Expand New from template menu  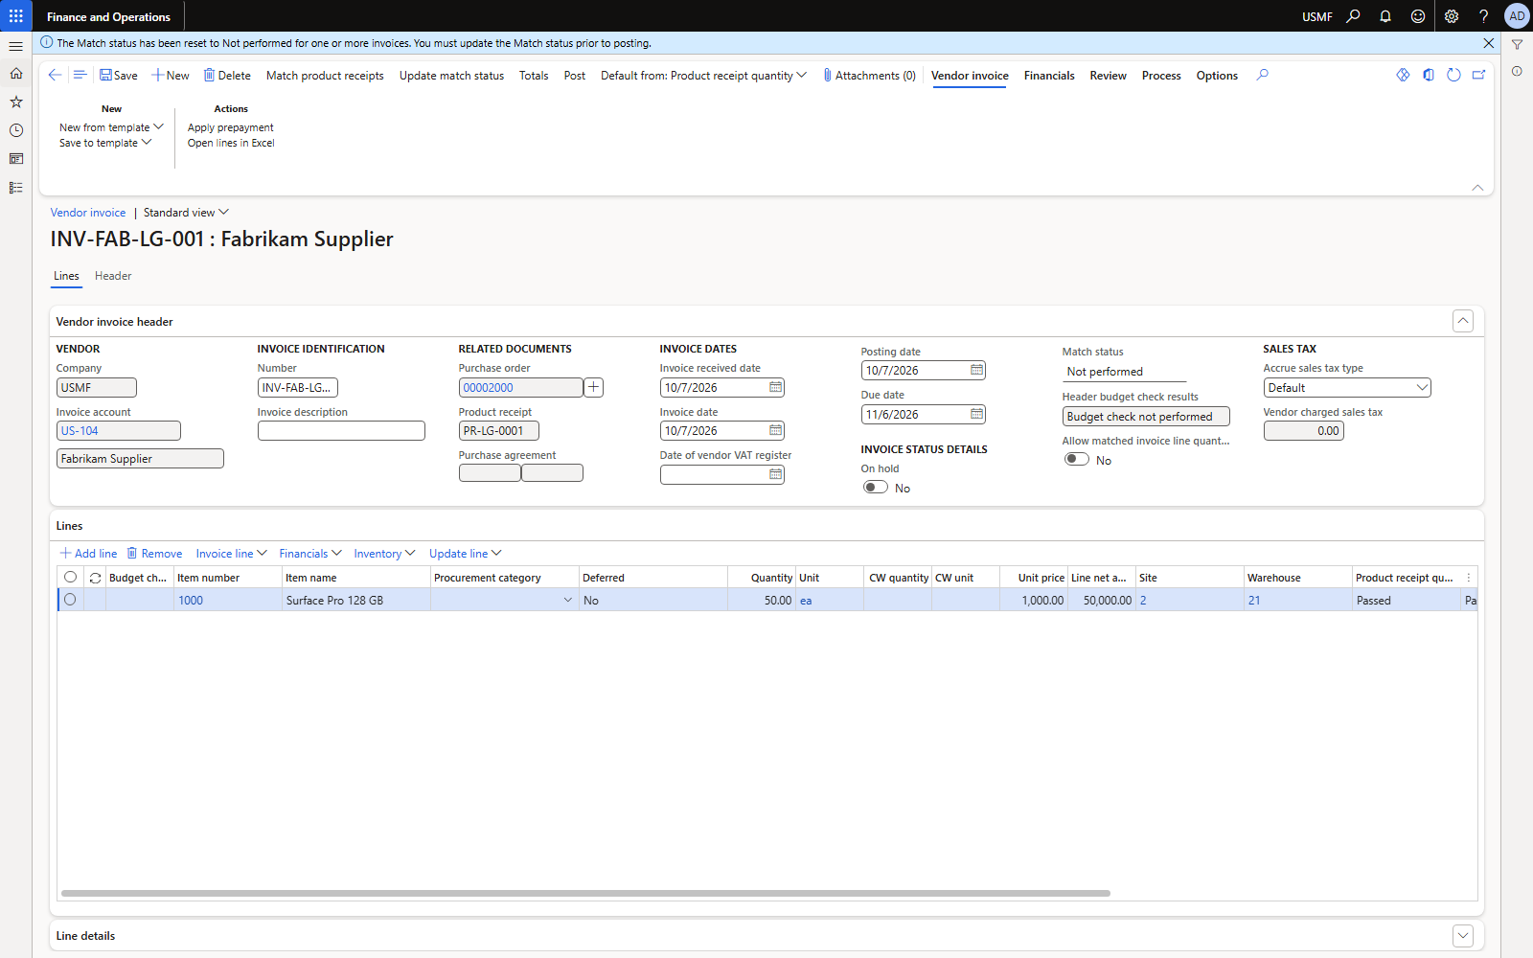tap(111, 127)
